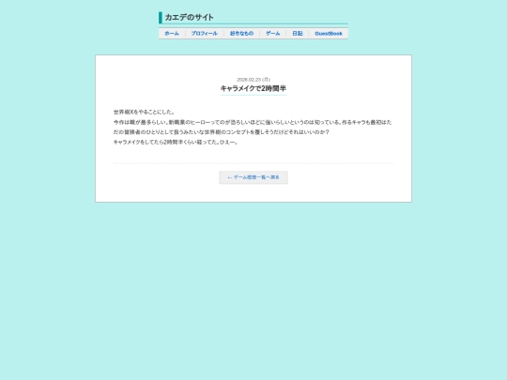Click the post title キャラメイクで2時間半

[253, 88]
